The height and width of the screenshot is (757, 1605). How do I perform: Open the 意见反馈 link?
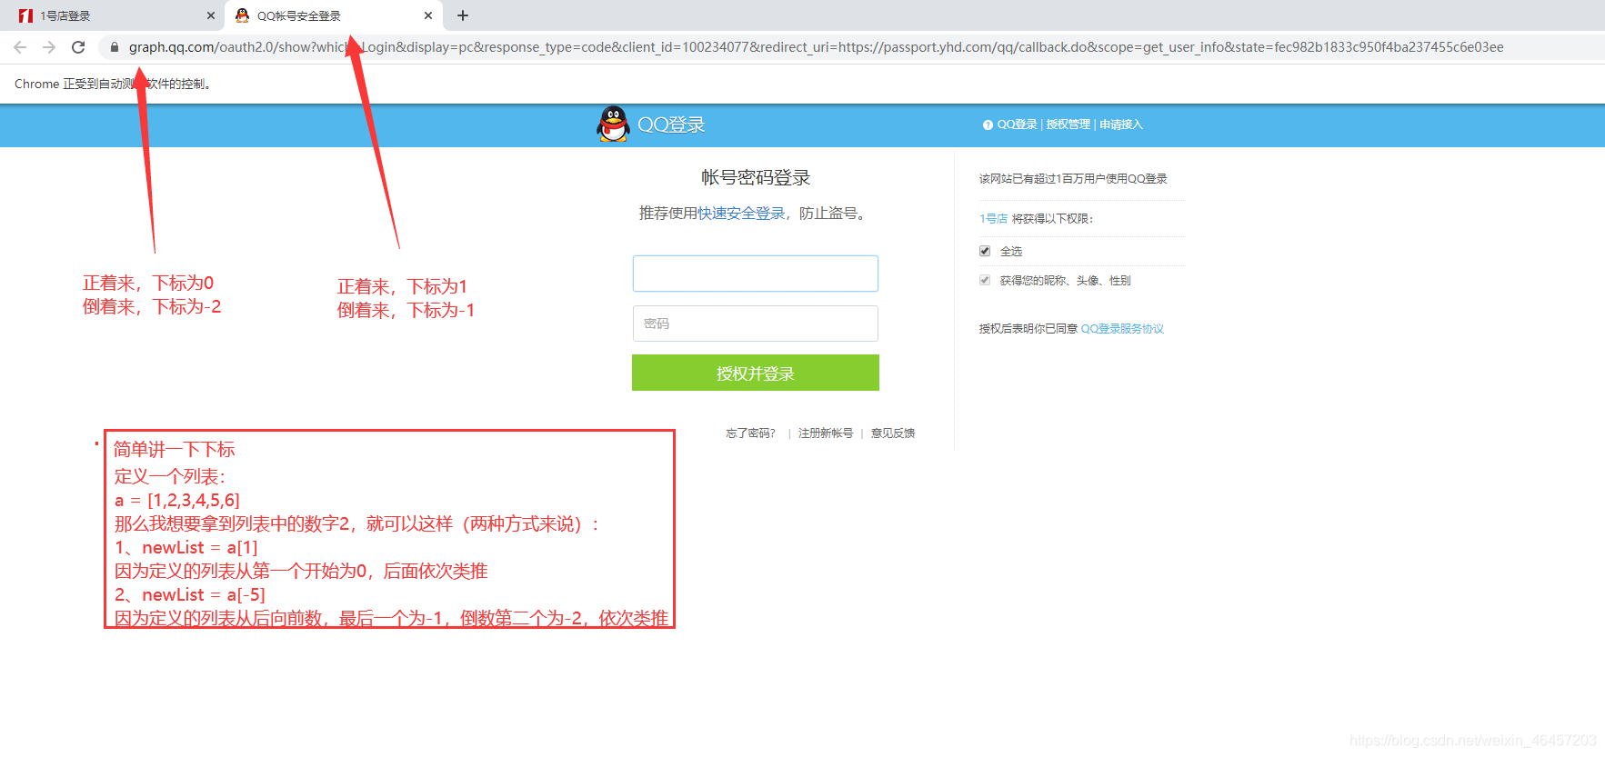[893, 433]
